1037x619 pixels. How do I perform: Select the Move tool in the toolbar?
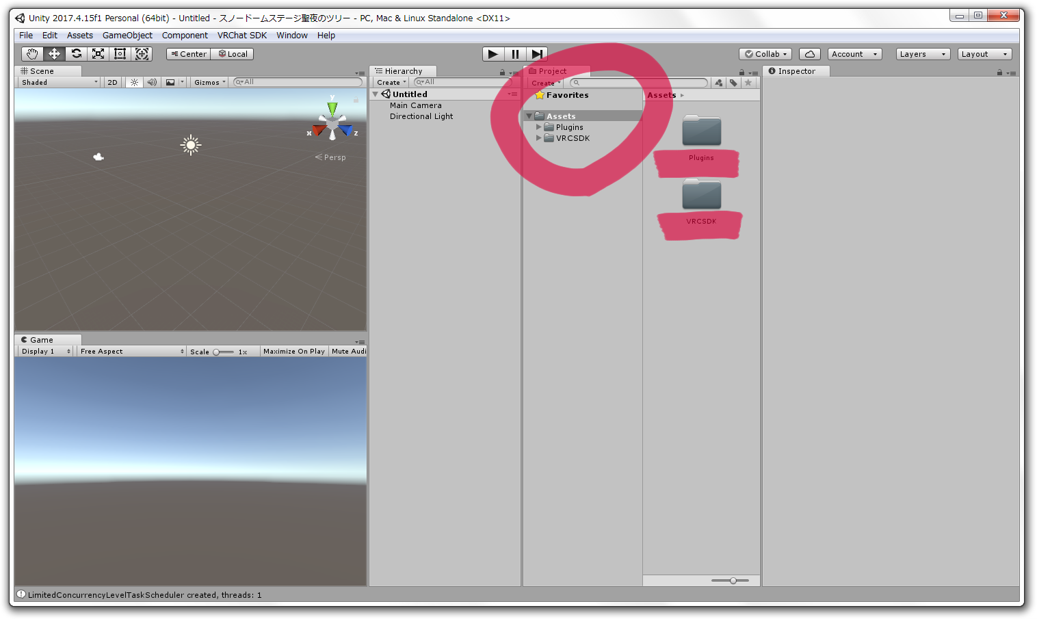coord(54,54)
